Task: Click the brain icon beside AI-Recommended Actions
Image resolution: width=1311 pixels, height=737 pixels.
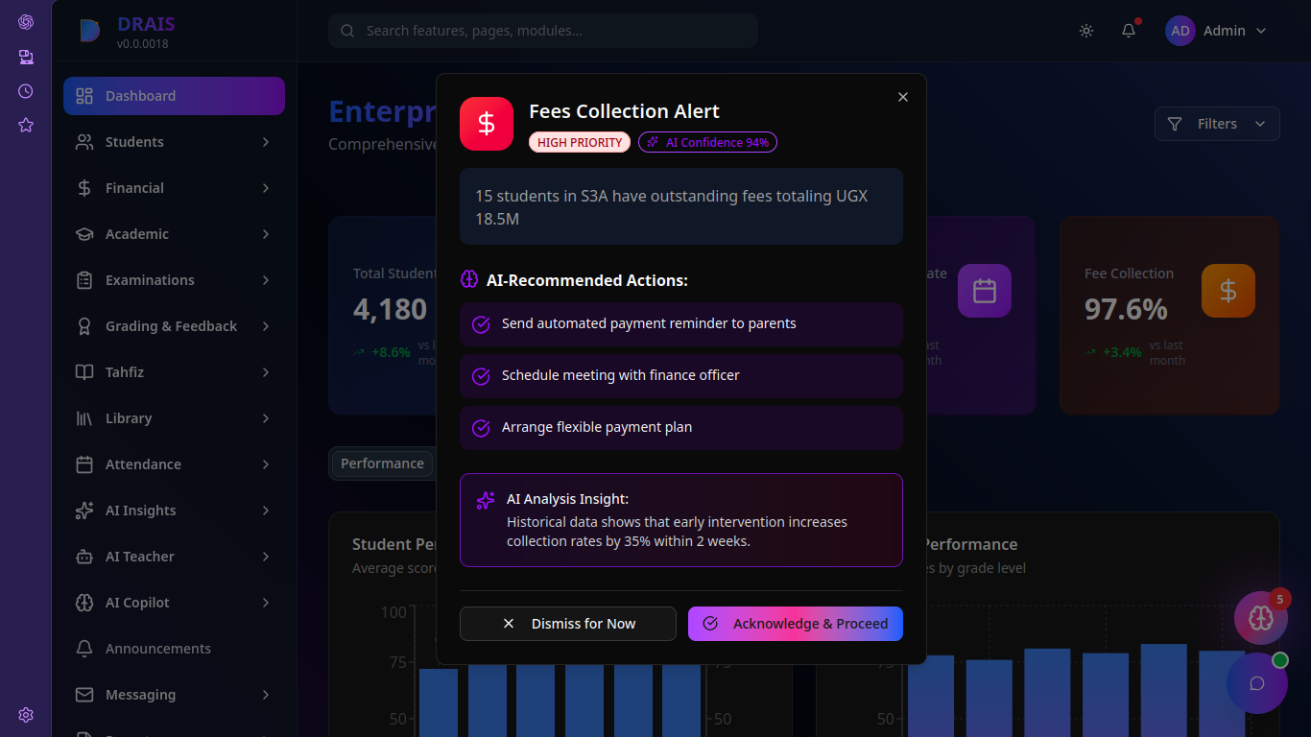Action: [x=469, y=280]
